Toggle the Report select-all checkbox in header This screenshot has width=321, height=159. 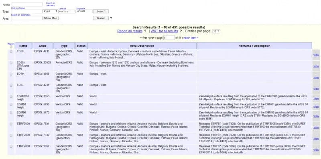point(11,47)
